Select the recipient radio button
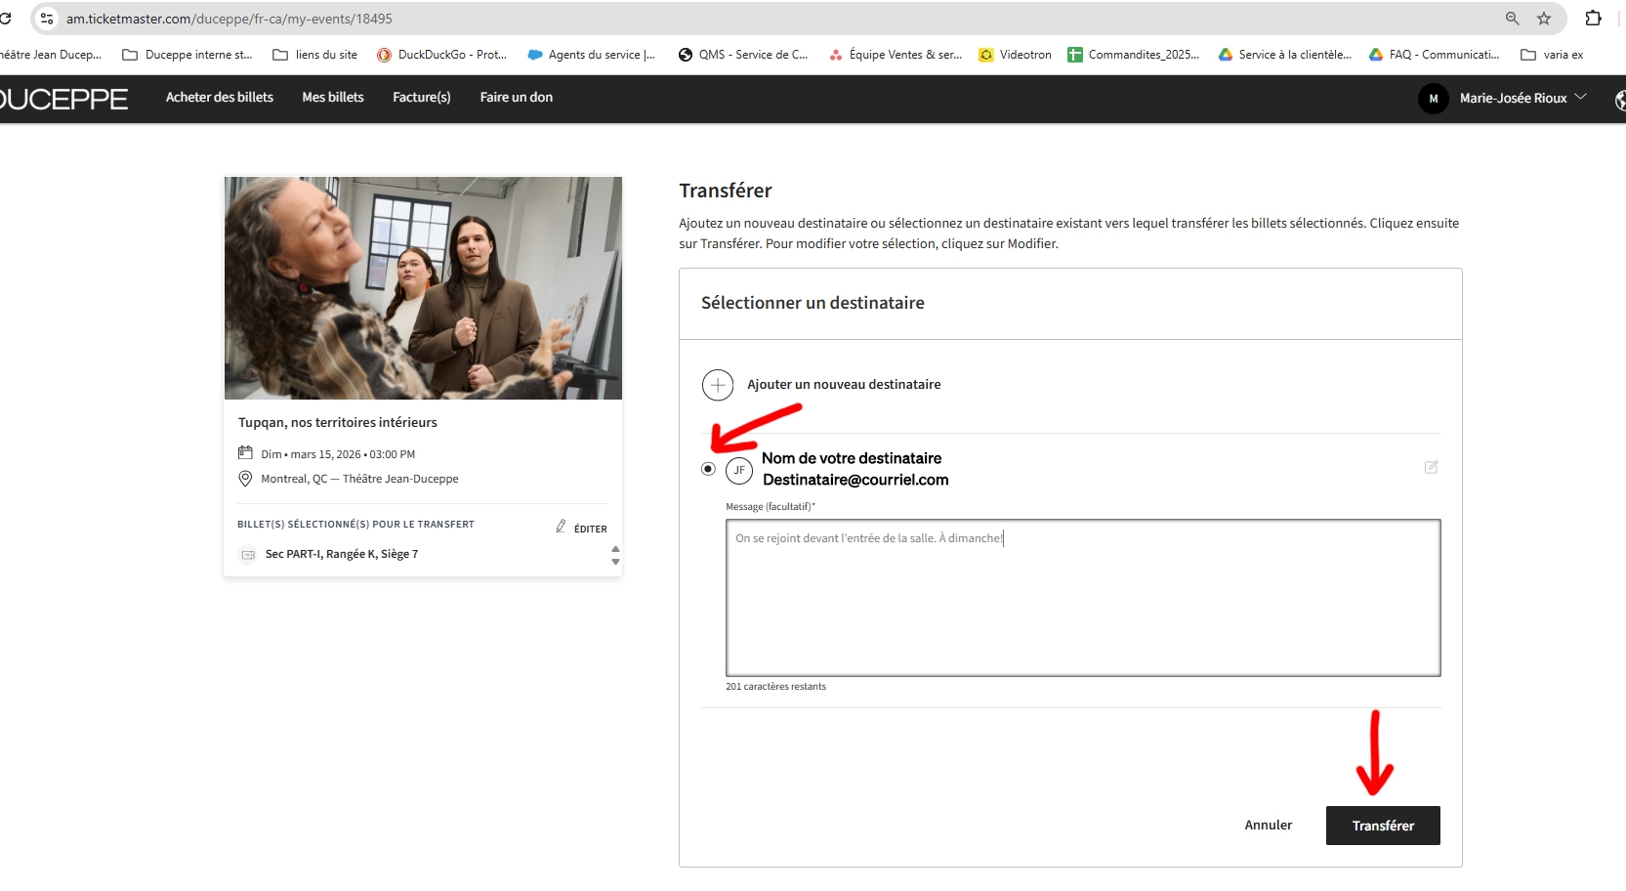Image resolution: width=1626 pixels, height=891 pixels. (708, 469)
